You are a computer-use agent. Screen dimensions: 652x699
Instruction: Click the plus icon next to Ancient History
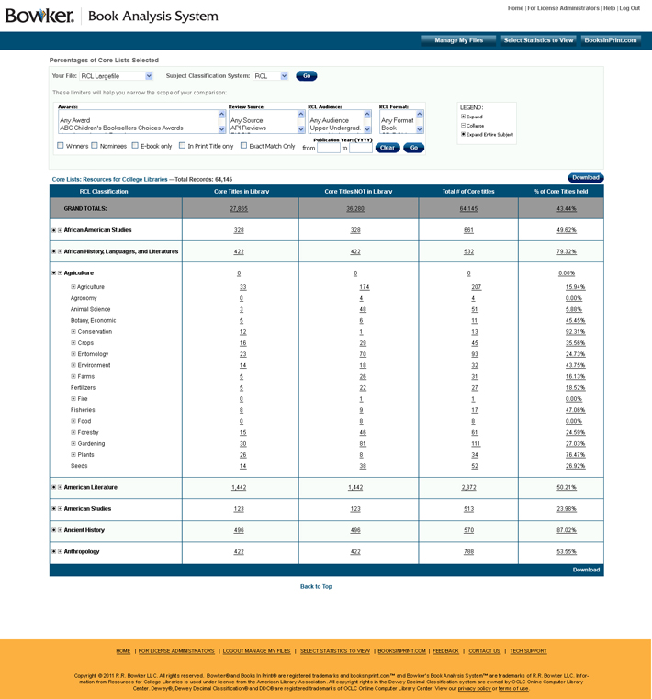tap(61, 530)
